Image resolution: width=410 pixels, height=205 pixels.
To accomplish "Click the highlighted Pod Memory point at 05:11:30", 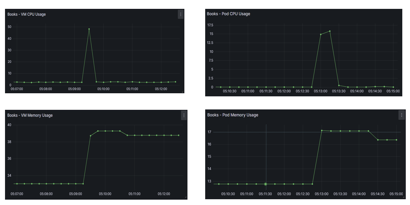I will click(x=265, y=184).
